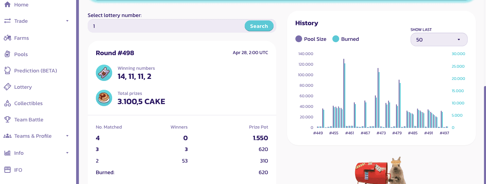The image size is (486, 184).
Task: Click the winning numbers ticket icon
Action: point(104,73)
